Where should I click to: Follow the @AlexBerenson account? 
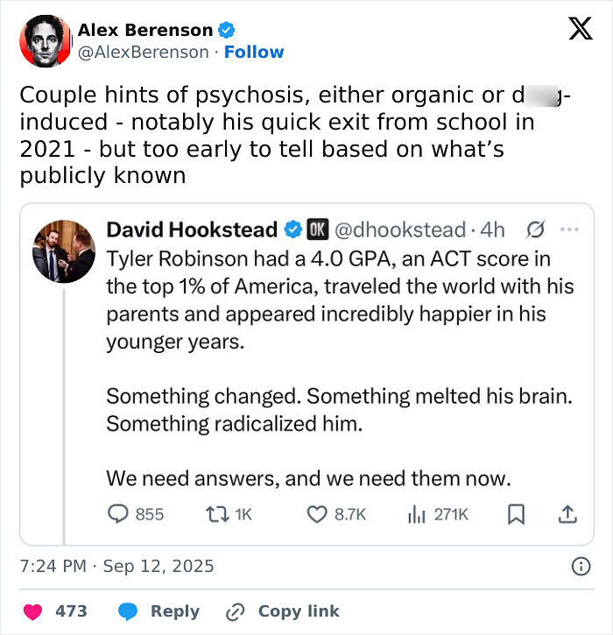[x=254, y=52]
